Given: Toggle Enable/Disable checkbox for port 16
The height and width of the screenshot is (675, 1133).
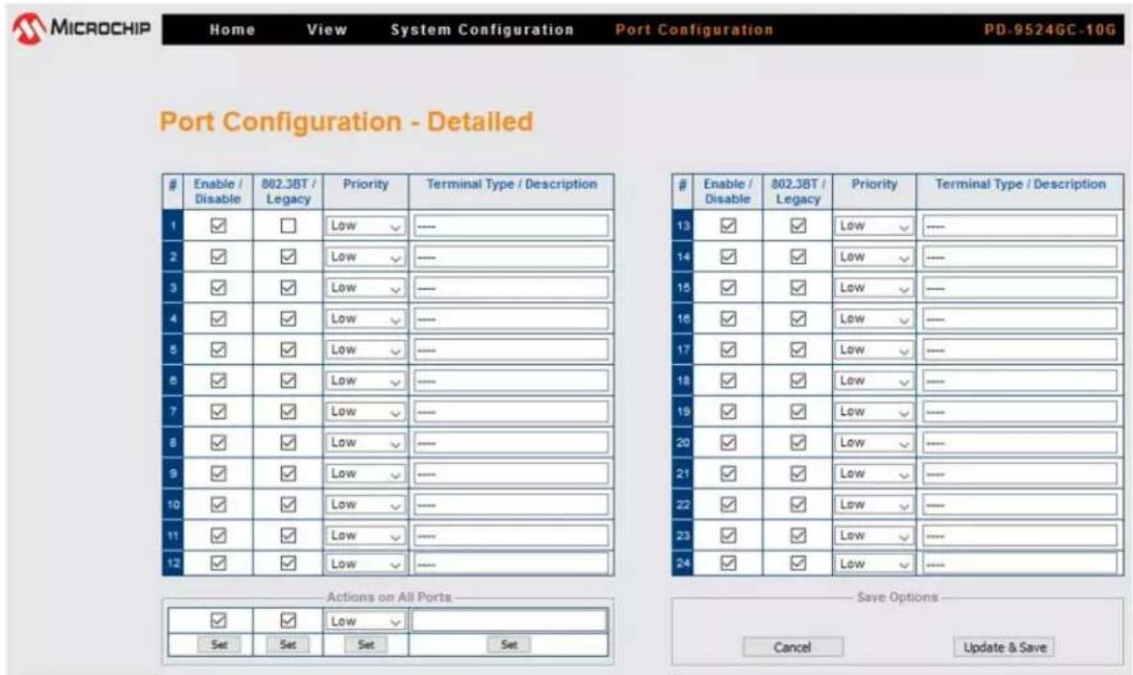Looking at the screenshot, I should click(728, 318).
